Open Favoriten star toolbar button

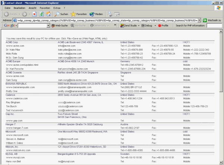tap(79, 14)
